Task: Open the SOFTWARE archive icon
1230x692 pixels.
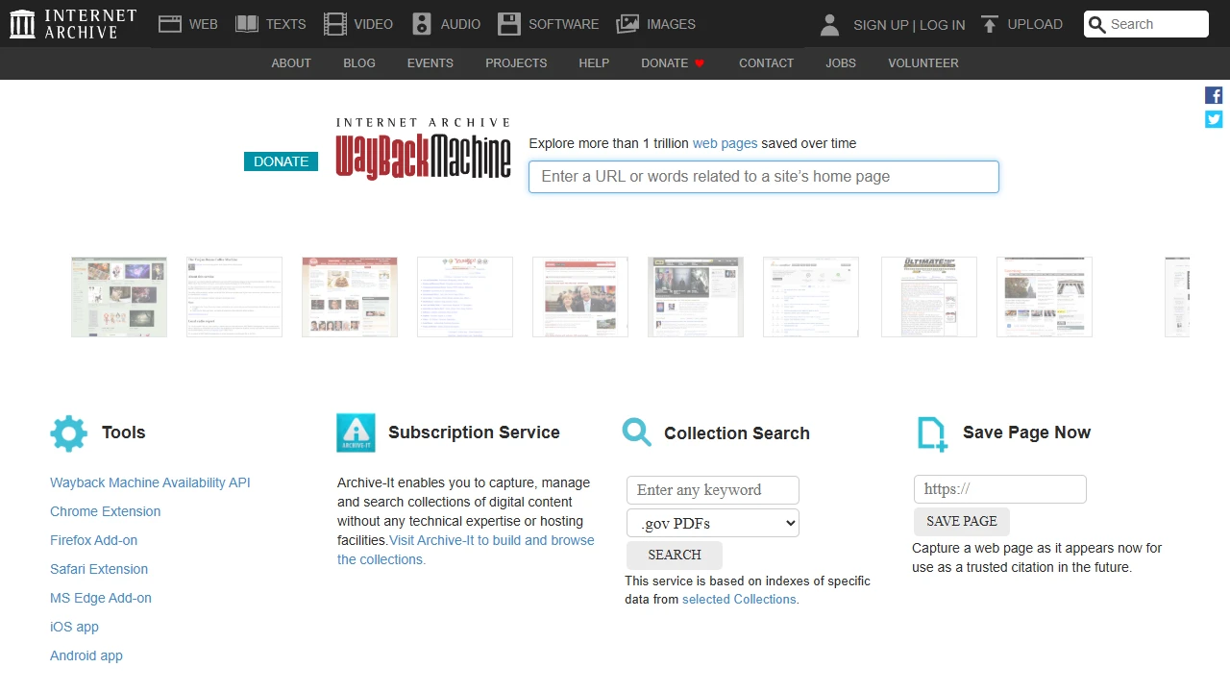Action: pos(507,23)
